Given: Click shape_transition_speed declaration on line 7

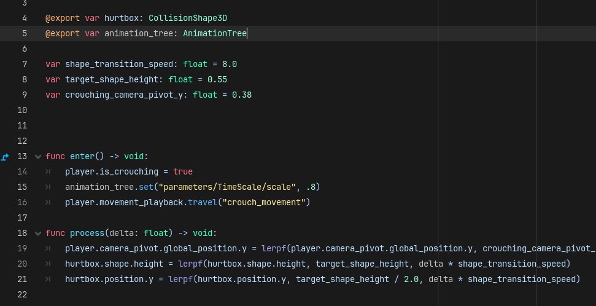Looking at the screenshot, I should pos(119,65).
